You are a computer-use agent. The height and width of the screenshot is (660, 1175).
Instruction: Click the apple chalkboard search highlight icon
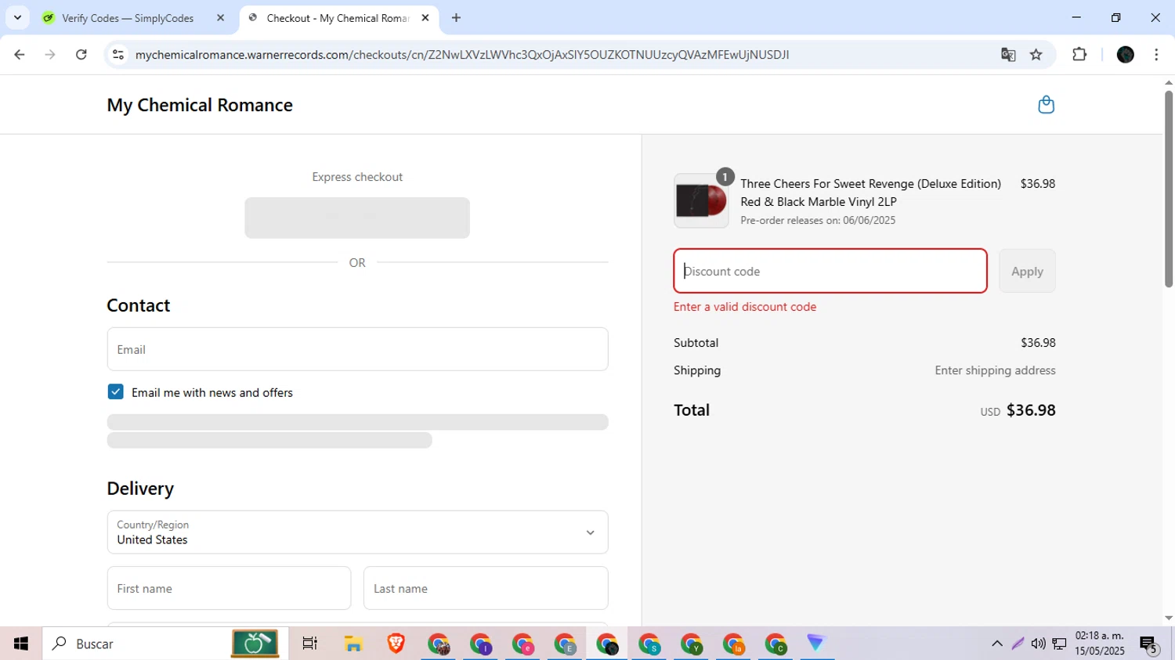tap(255, 644)
